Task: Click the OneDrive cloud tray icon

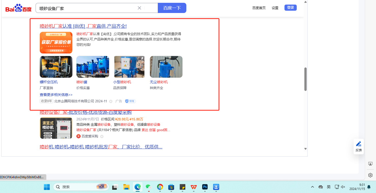Action: click(x=321, y=187)
